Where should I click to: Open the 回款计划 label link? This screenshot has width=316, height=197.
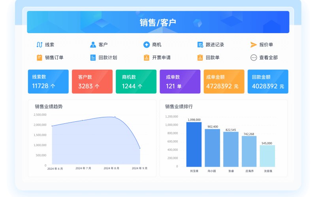coord(107,58)
